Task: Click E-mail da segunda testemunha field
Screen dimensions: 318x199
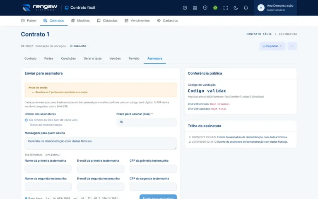Action: (x=101, y=187)
